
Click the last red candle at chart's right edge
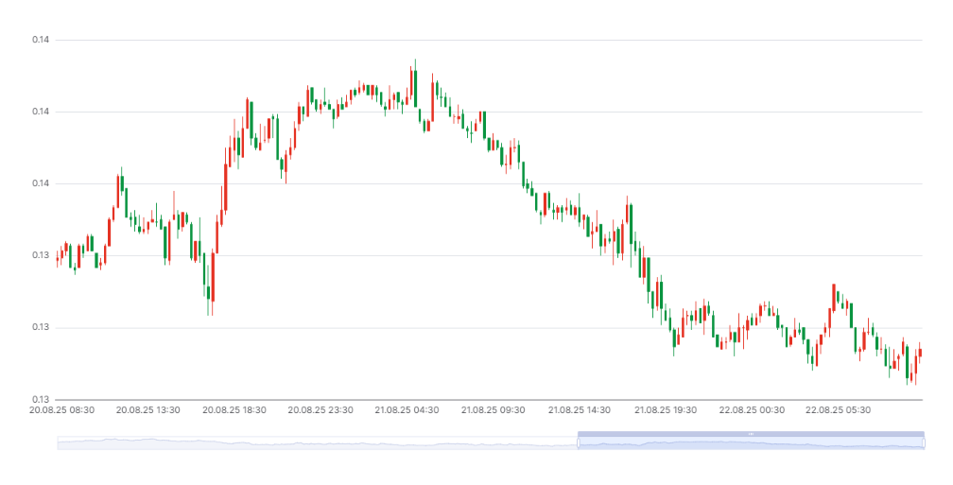point(920,352)
